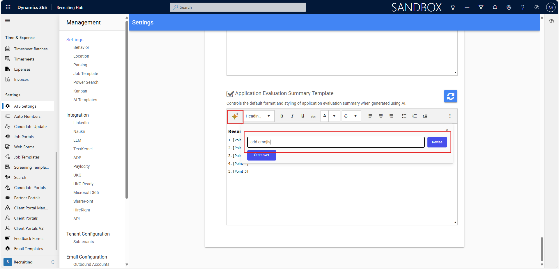Viewport: 559px width, 269px height.
Task: Open the Heading style dropdown
Action: (x=258, y=116)
